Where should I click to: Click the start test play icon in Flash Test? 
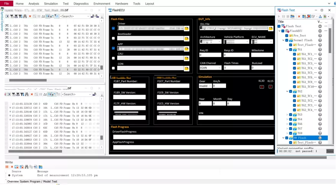click(x=279, y=16)
